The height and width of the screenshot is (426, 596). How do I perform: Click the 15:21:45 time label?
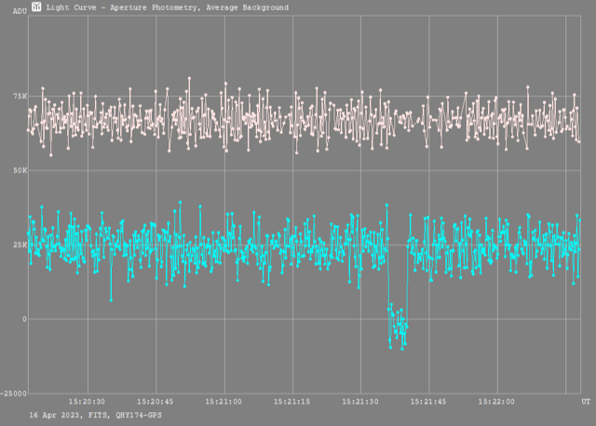click(428, 402)
